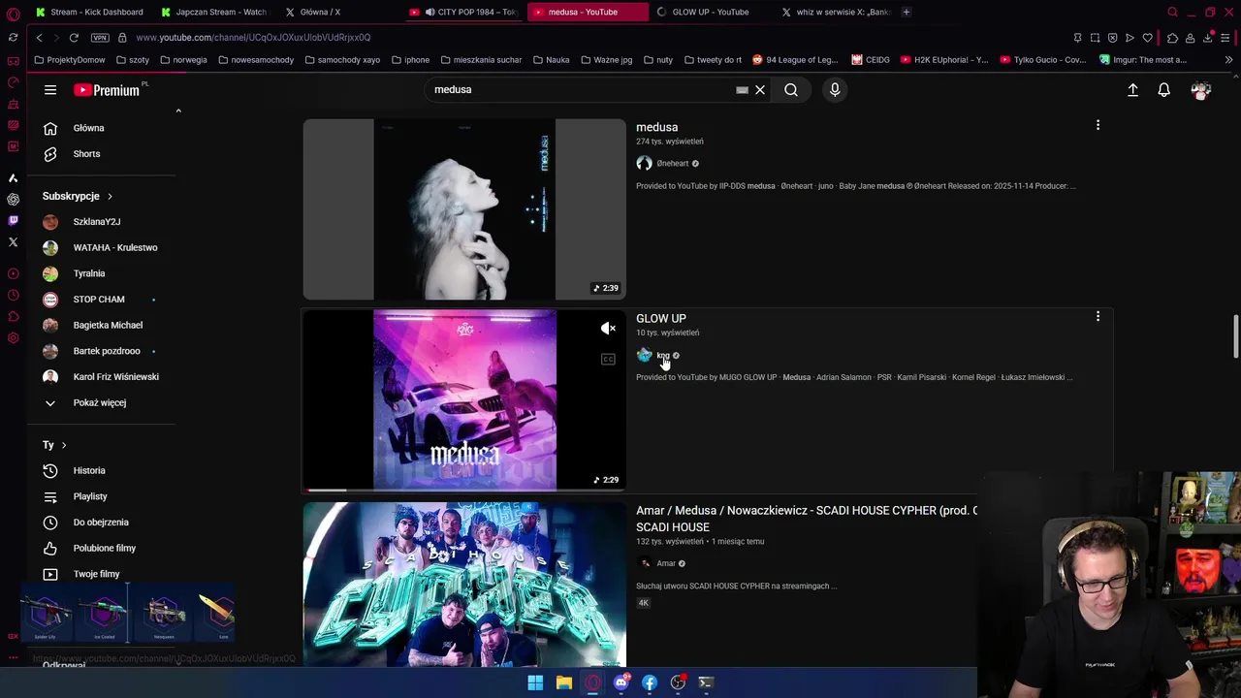
Task: Open the YouTube account avatar menu
Action: pos(1201,90)
